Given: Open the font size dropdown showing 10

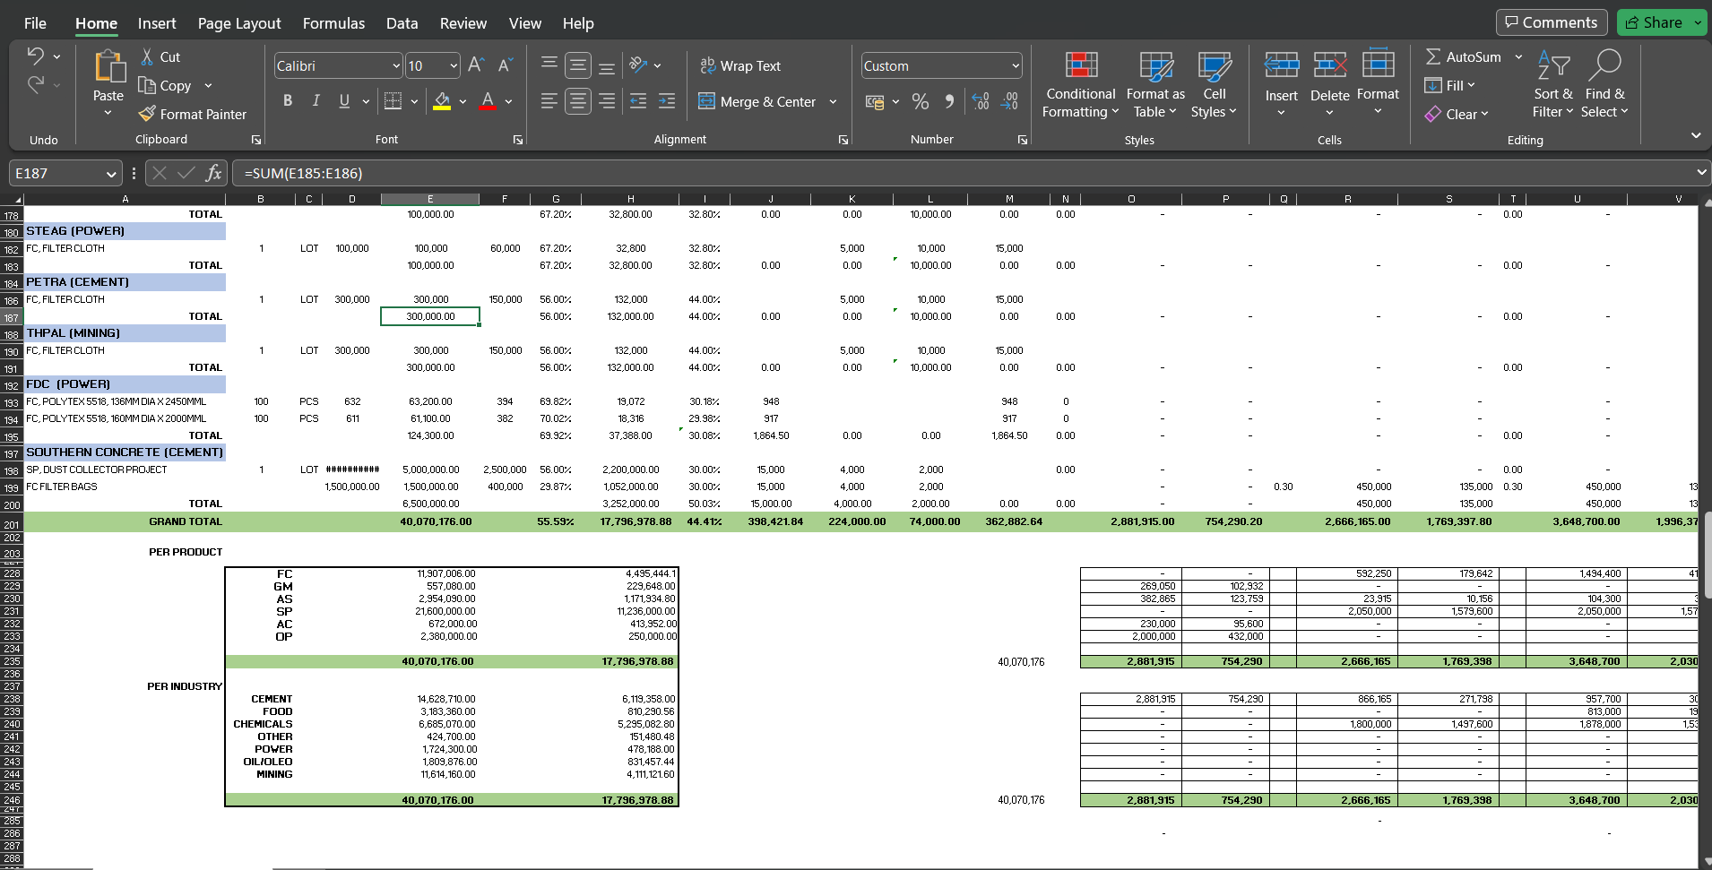Looking at the screenshot, I should pyautogui.click(x=454, y=65).
